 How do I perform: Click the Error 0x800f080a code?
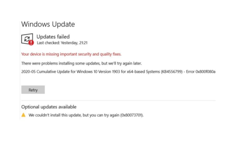tap(201, 72)
